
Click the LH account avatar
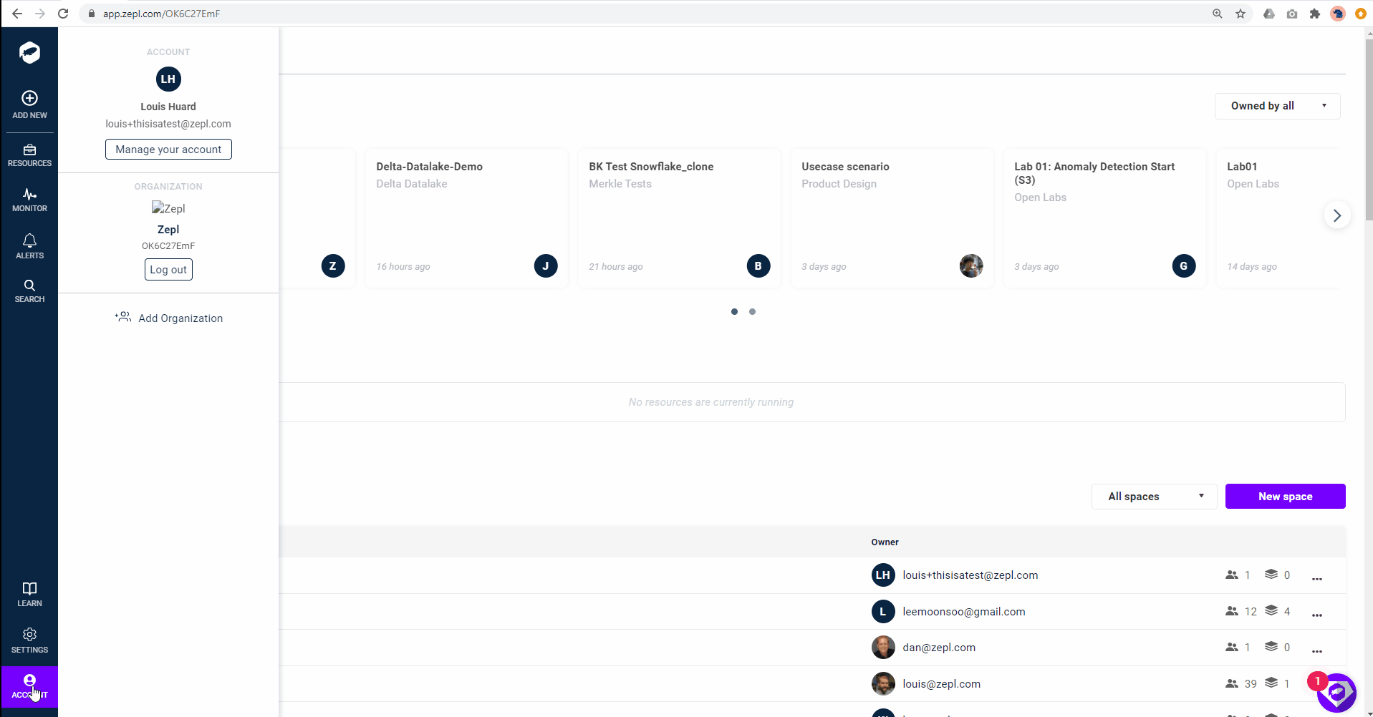(x=168, y=79)
